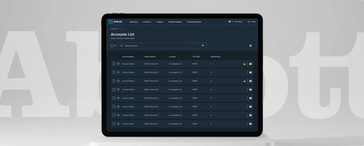The width and height of the screenshot is (364, 146).
Task: Check the fifth account row checkbox
Action: coord(114,98)
